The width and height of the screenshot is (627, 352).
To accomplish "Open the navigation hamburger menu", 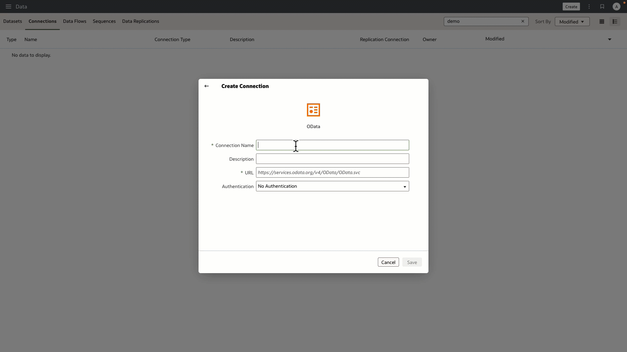I will click(x=8, y=7).
